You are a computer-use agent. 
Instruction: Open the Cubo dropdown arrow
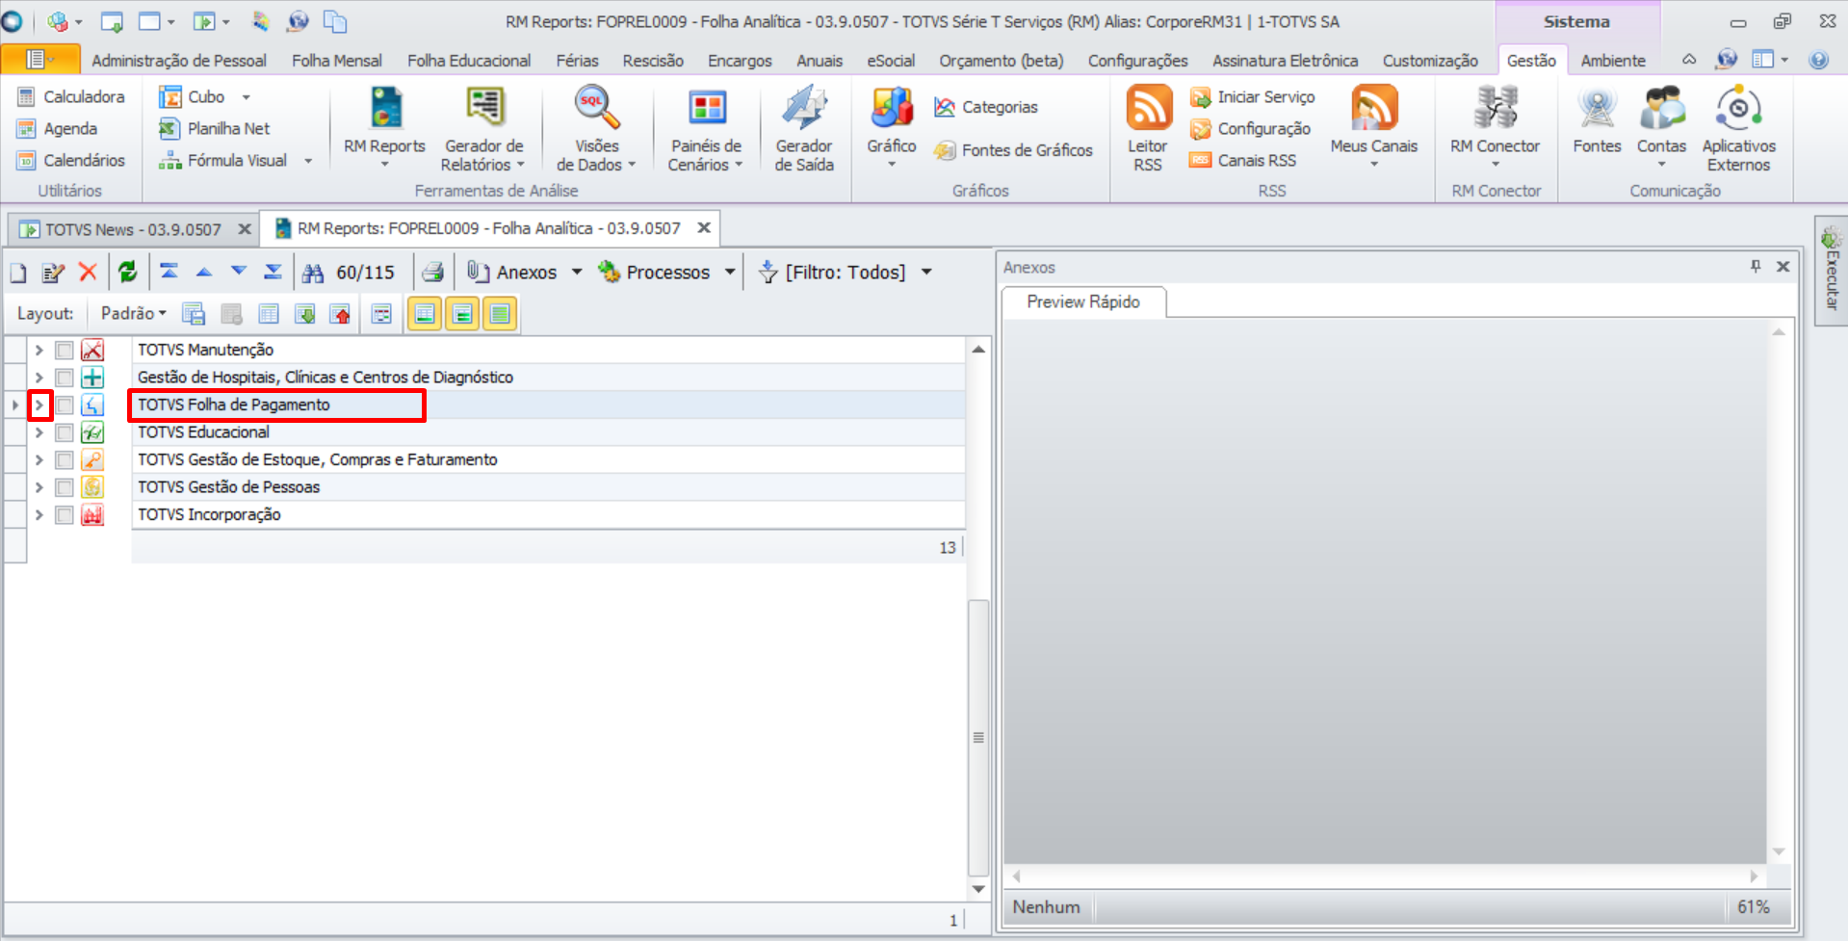point(246,97)
